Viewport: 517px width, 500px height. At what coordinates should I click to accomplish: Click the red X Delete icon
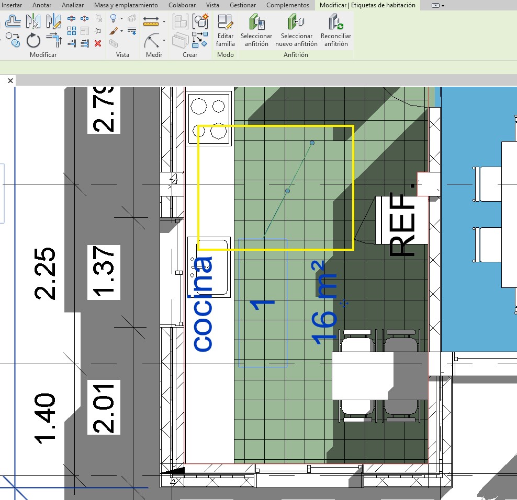(98, 43)
